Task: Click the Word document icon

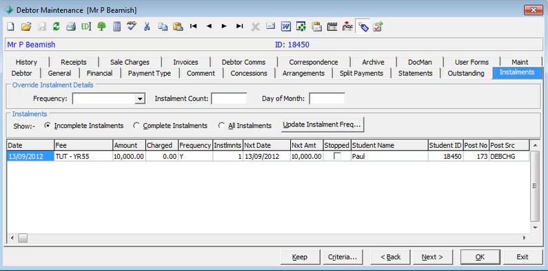Action: point(286,27)
